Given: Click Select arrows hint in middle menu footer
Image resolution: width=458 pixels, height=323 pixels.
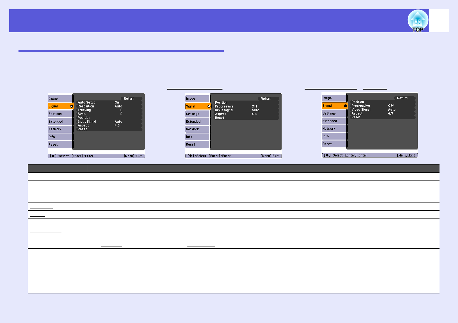Looking at the screenshot, I should [x=197, y=156].
